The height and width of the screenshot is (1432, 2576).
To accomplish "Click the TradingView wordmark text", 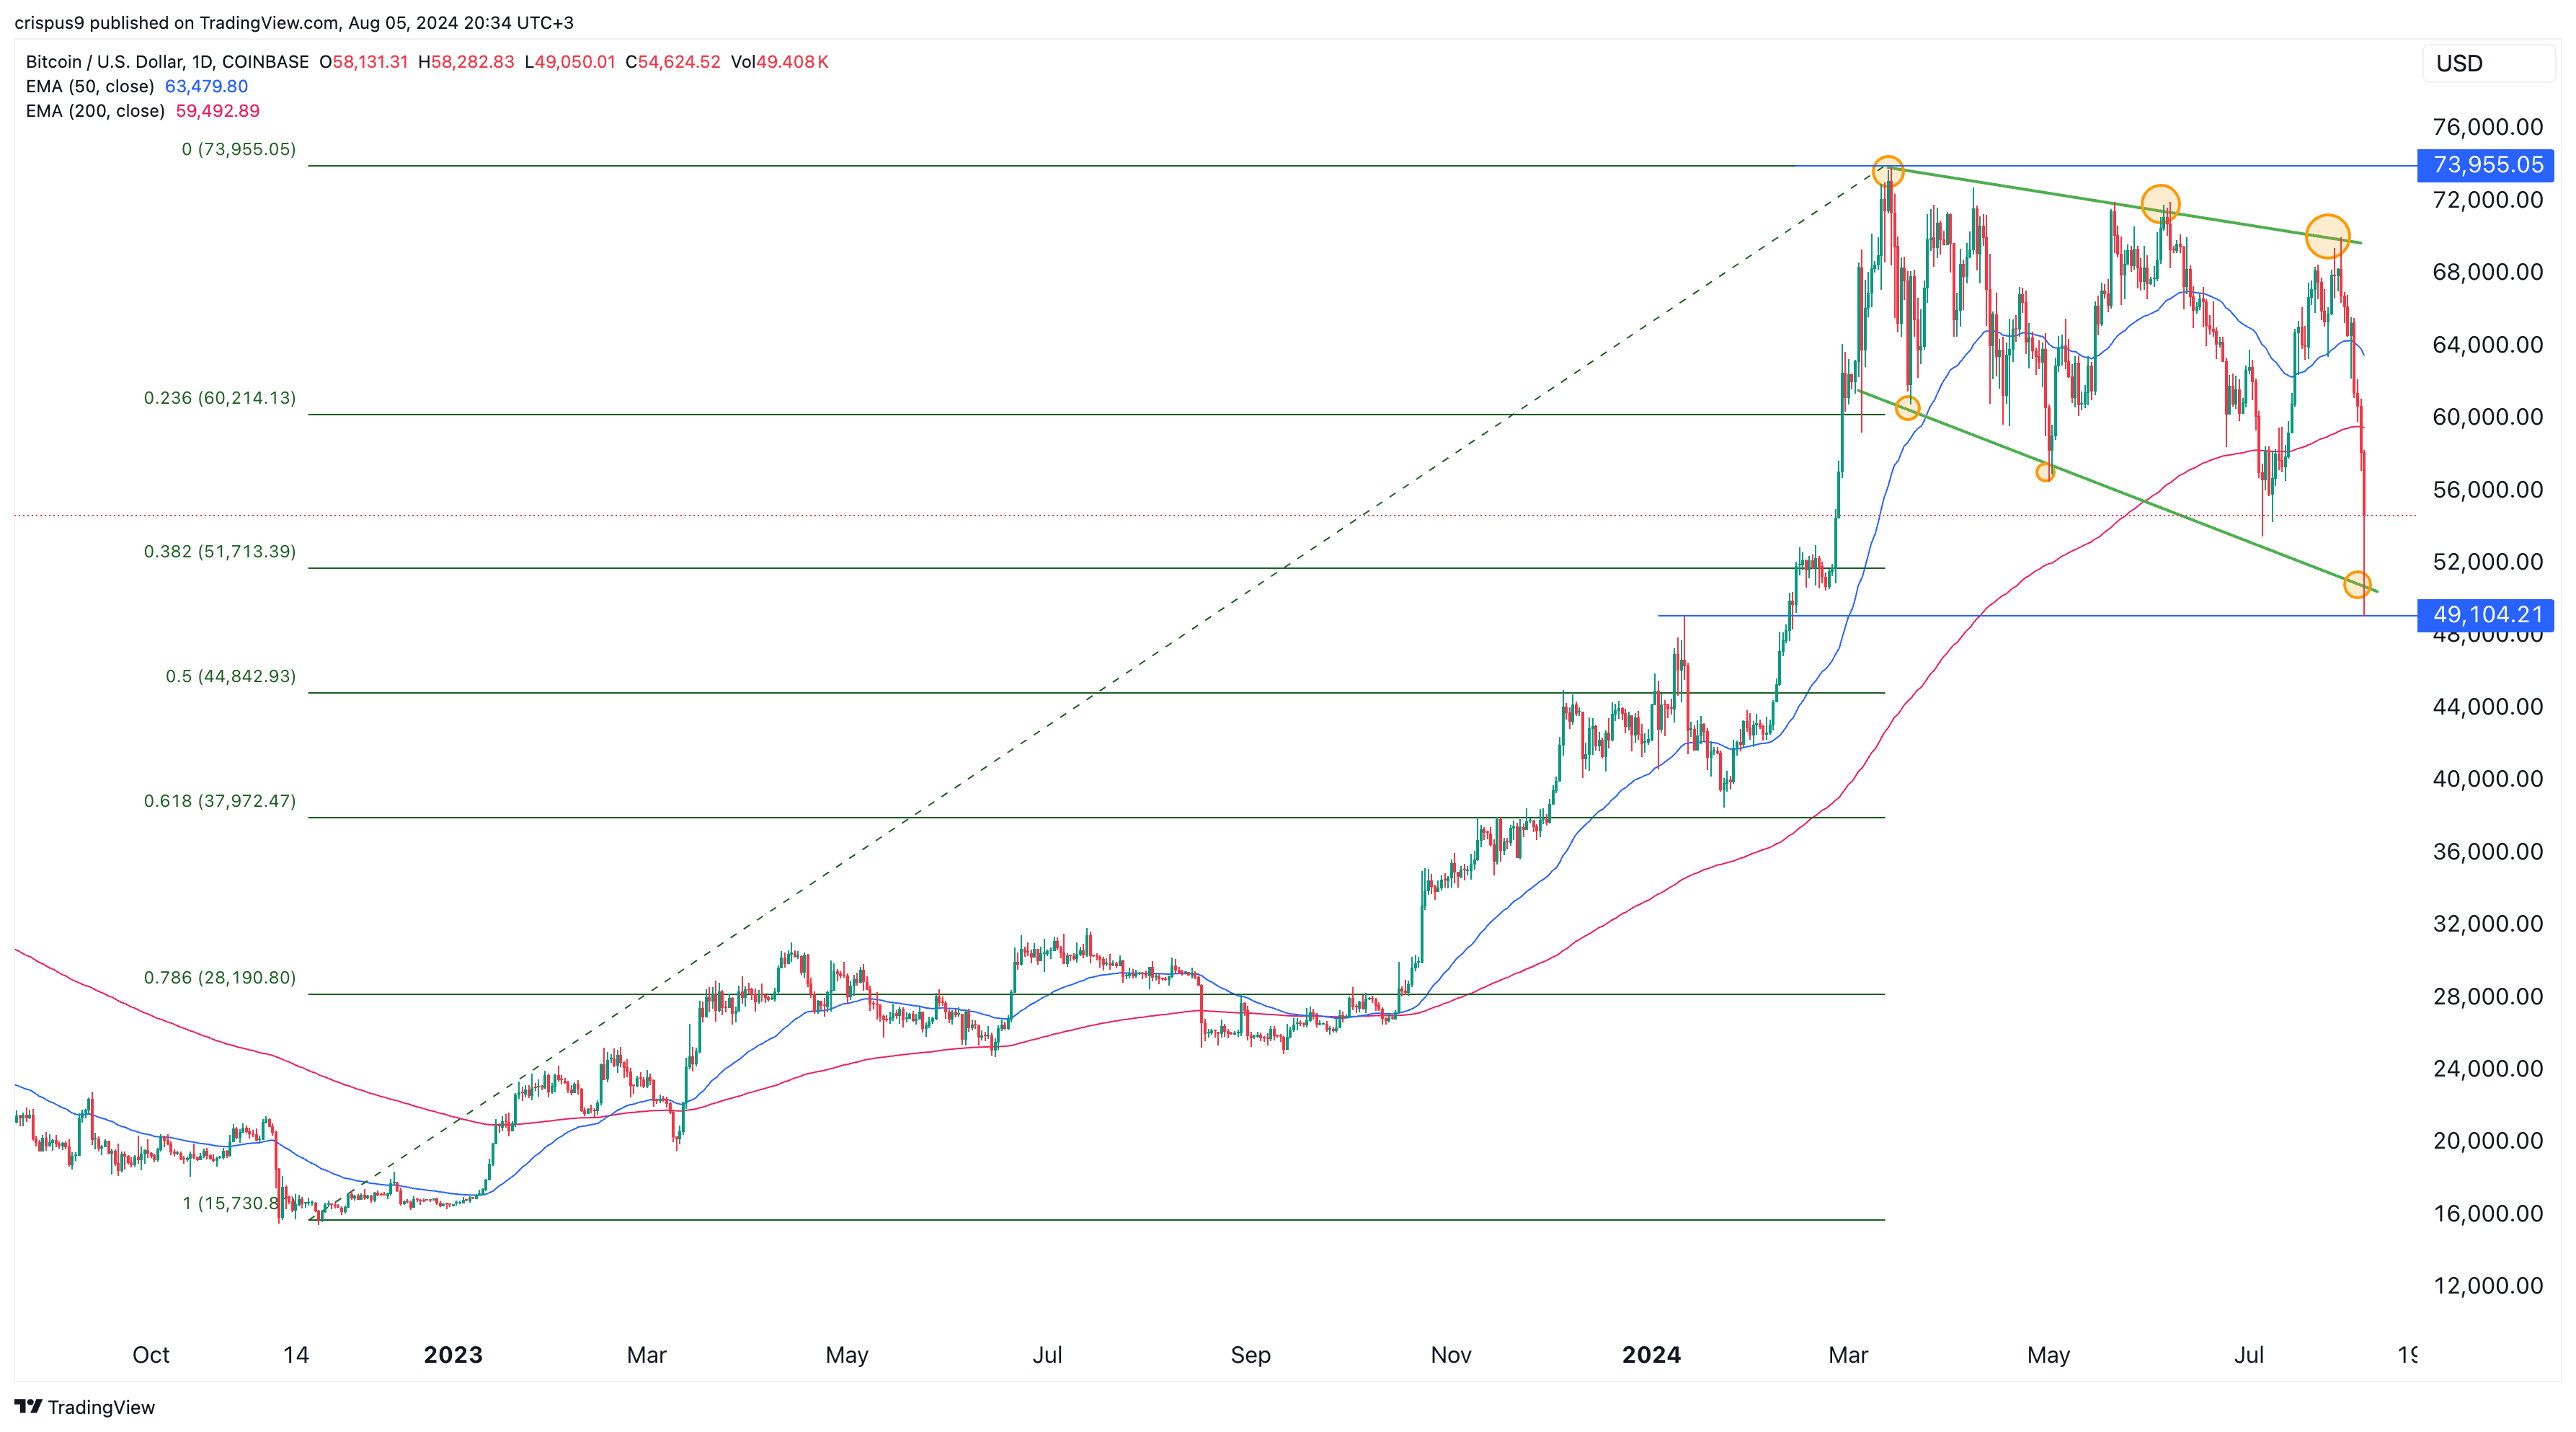I will pos(101,1407).
